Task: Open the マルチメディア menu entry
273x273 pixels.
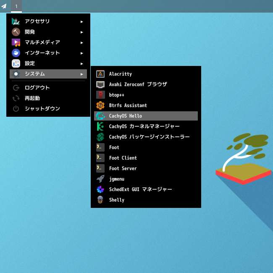Action: pyautogui.click(x=48, y=42)
